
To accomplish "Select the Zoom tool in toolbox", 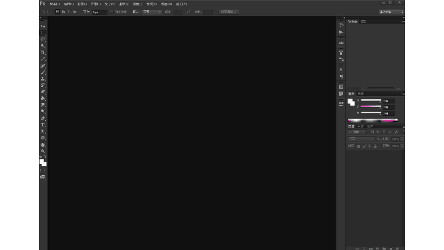I will click(43, 151).
